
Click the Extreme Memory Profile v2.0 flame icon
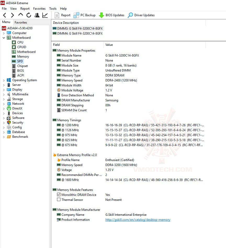click(55, 155)
